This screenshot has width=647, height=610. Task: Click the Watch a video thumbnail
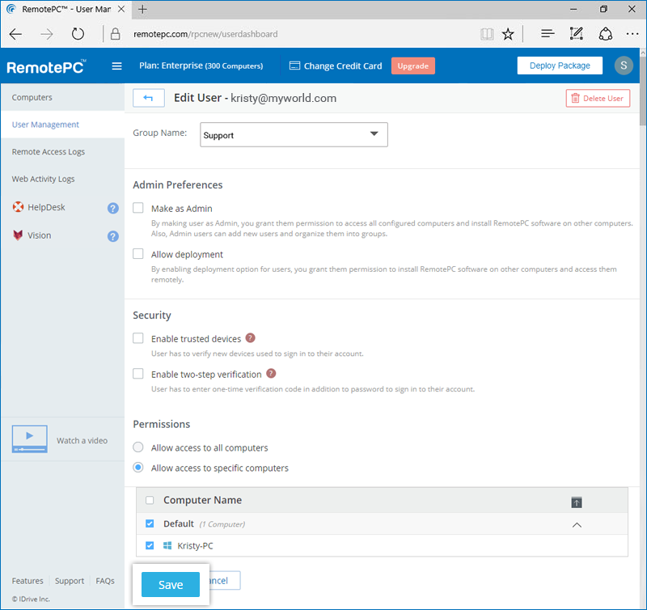coord(29,438)
